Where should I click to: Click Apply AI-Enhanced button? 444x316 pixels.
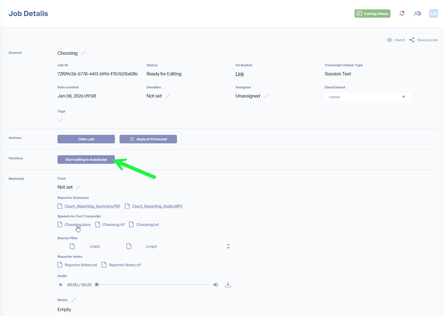148,139
